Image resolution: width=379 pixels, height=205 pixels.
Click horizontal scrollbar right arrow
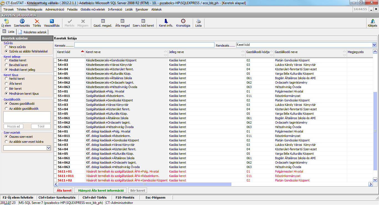click(370, 184)
